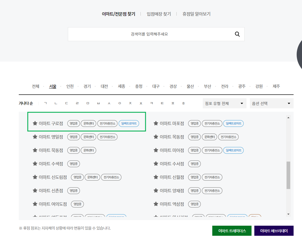Star the 이마트 신촌점 favorite icon
This screenshot has width=302, height=252.
point(35,191)
